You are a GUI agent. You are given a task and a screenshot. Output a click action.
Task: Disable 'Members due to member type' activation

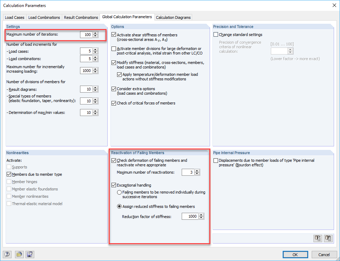tap(9, 174)
